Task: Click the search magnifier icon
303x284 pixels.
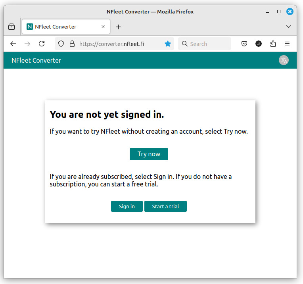Action: click(x=184, y=44)
